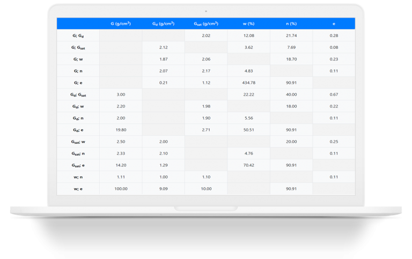
Task: Click the G (g/cm³) column header
Action: pos(120,24)
